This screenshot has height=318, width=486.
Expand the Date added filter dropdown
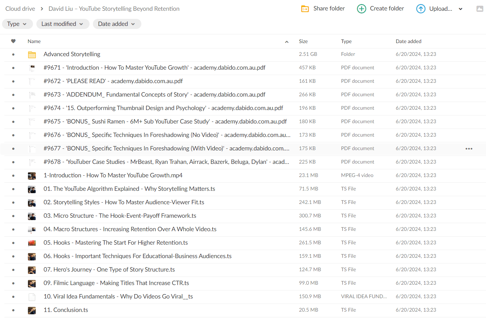[x=117, y=24]
